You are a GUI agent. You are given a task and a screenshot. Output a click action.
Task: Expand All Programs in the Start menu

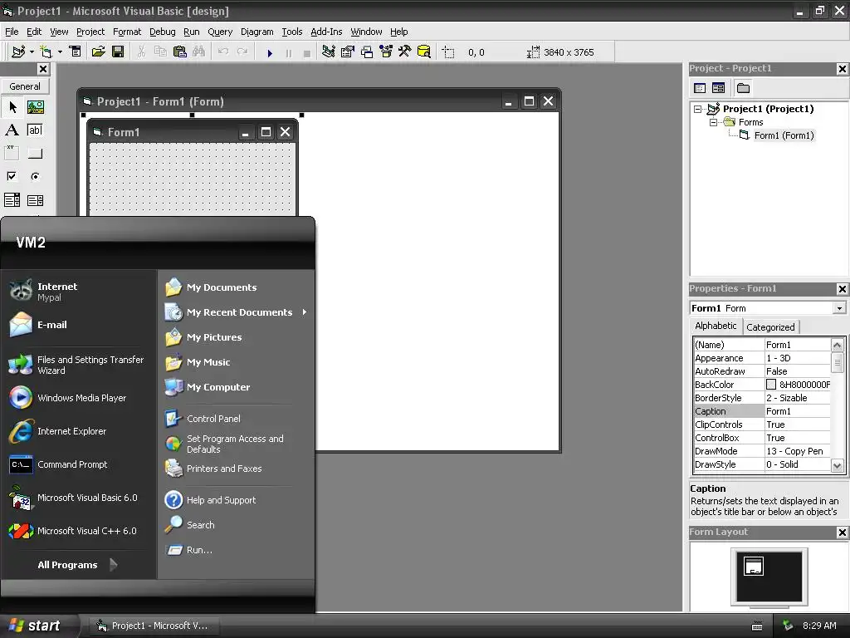click(x=77, y=565)
